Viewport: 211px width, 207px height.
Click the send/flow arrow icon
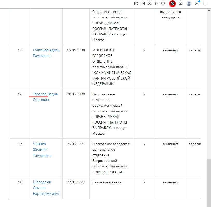pyautogui.click(x=156, y=3)
